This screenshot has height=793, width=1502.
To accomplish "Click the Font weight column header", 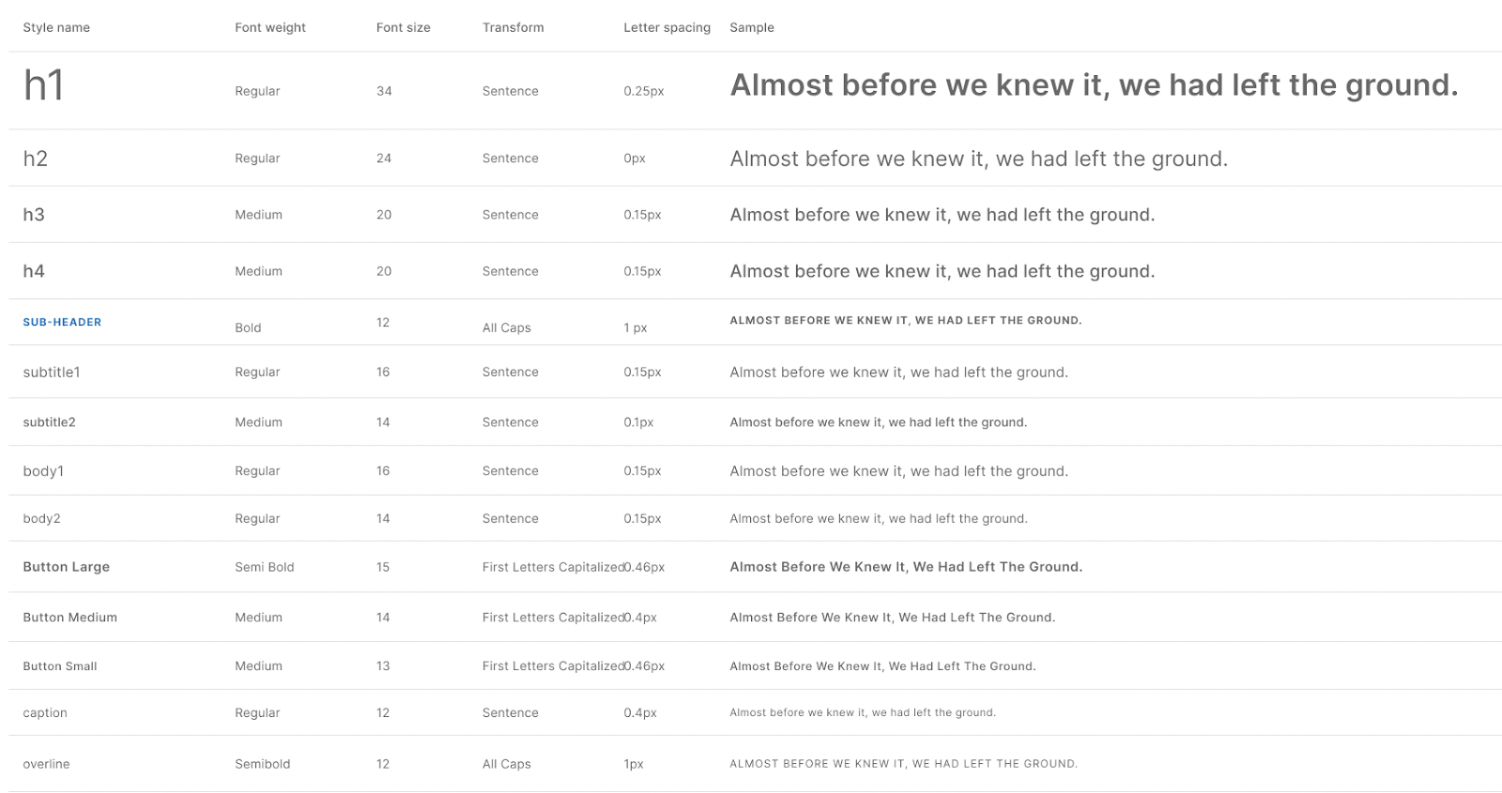I will [x=270, y=27].
